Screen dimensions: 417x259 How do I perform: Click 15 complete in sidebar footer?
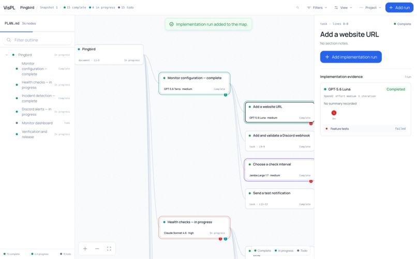pos(12,254)
